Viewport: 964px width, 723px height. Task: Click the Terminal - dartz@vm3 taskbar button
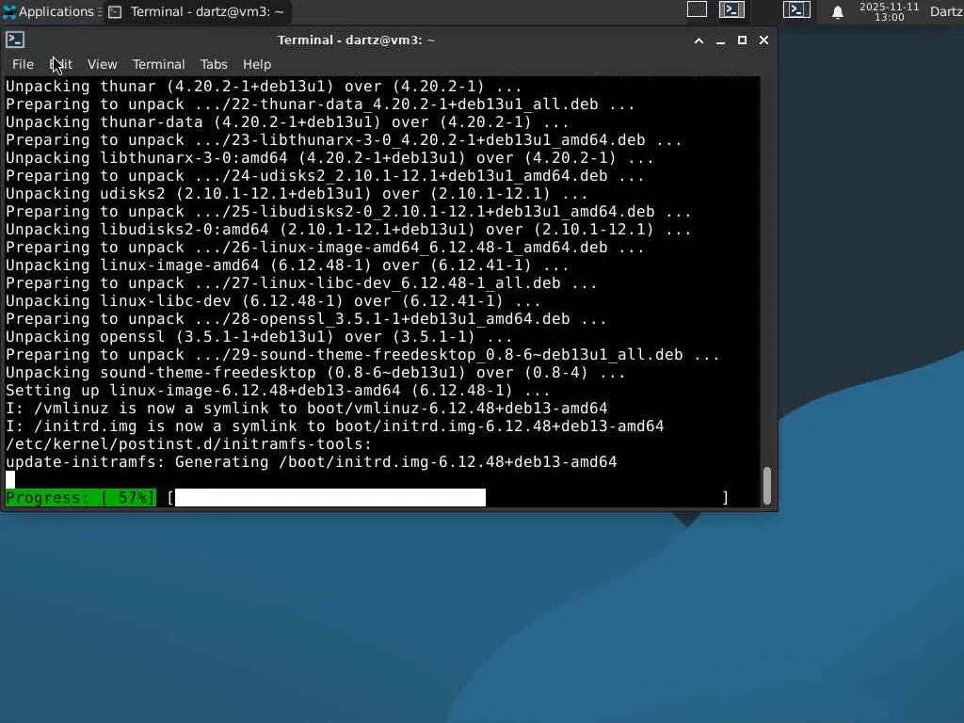[x=196, y=11]
